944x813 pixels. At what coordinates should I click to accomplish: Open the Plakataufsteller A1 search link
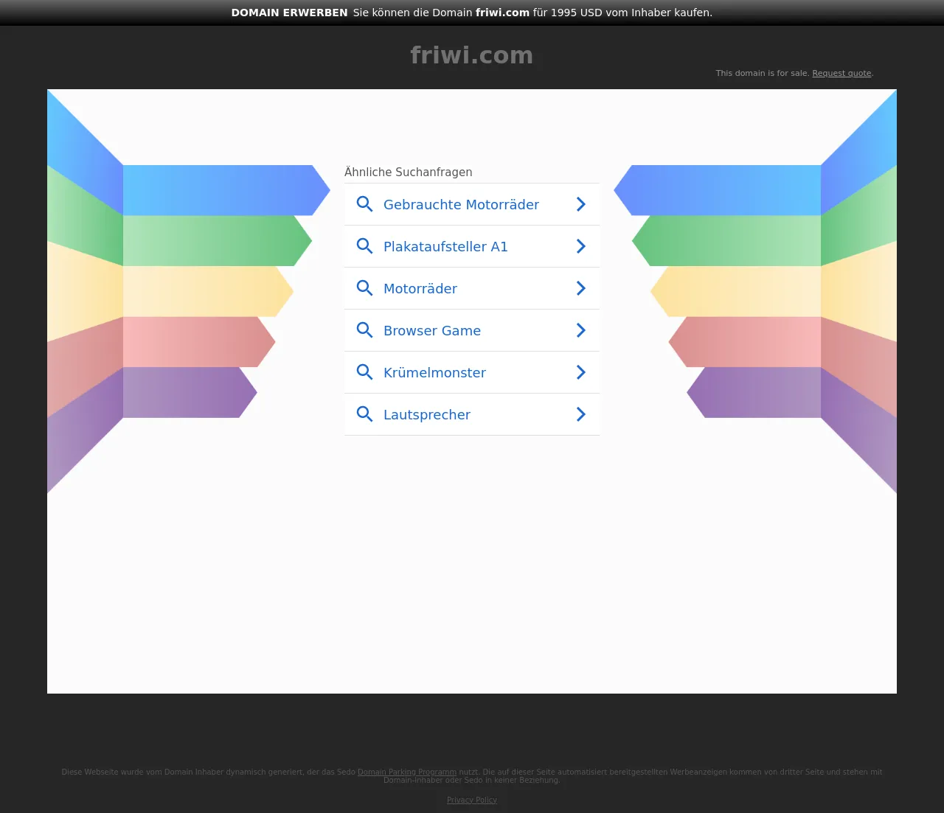click(472, 246)
